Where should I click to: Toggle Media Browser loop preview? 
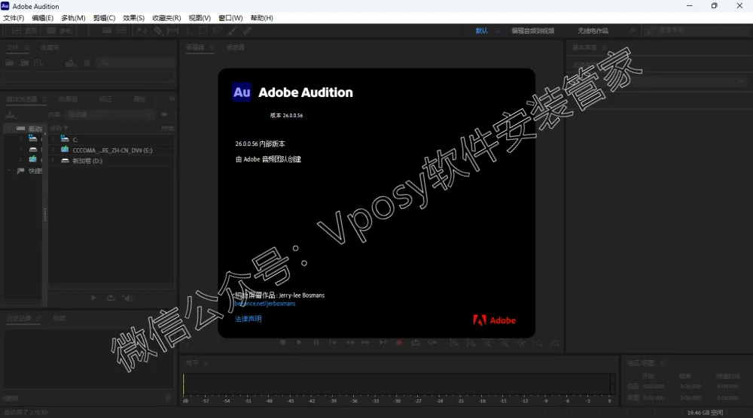[111, 298]
